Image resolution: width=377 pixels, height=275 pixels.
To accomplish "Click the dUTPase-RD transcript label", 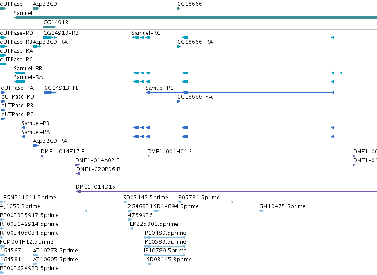I will tap(16, 33).
